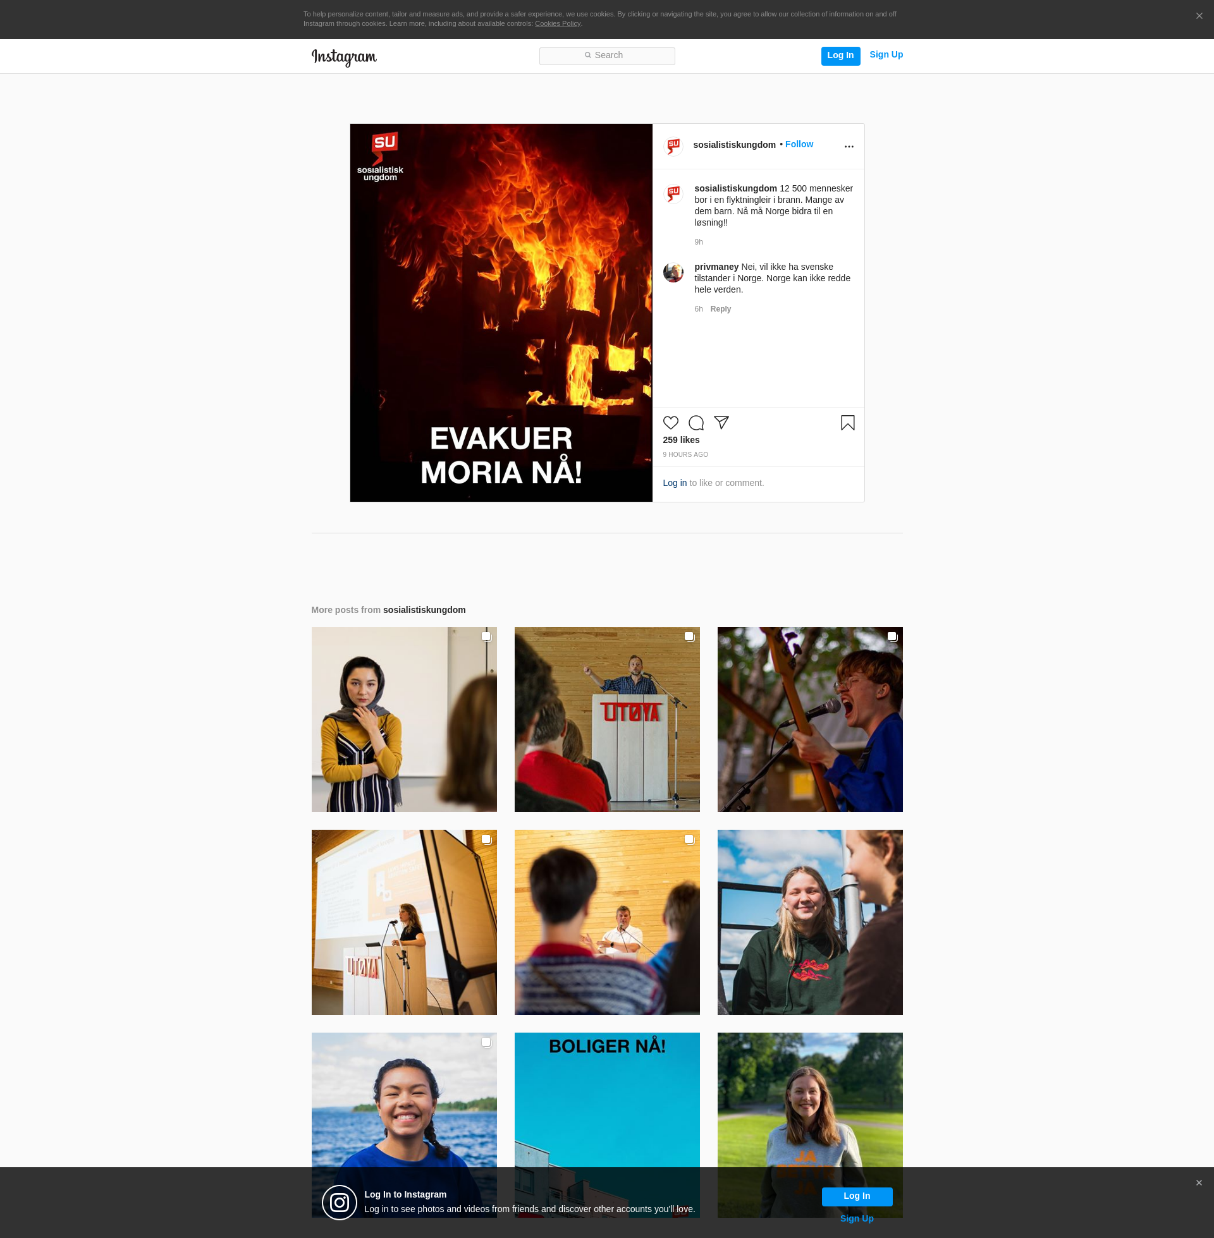Click sosialistiskungdom in More posts heading
Viewport: 1214px width, 1238px height.
click(424, 610)
